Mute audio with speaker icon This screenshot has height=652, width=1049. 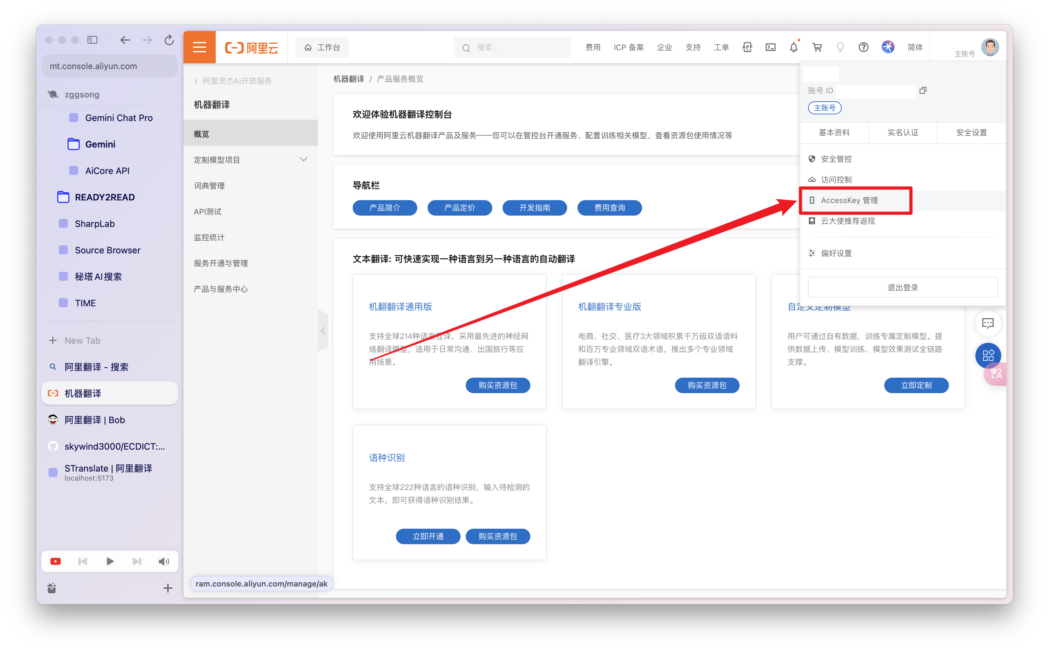click(x=164, y=561)
